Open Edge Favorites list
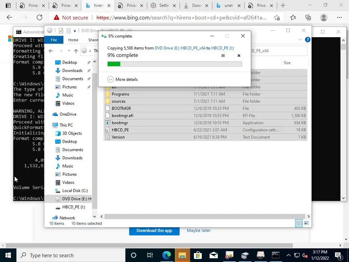The width and height of the screenshot is (349, 262). coord(293,17)
